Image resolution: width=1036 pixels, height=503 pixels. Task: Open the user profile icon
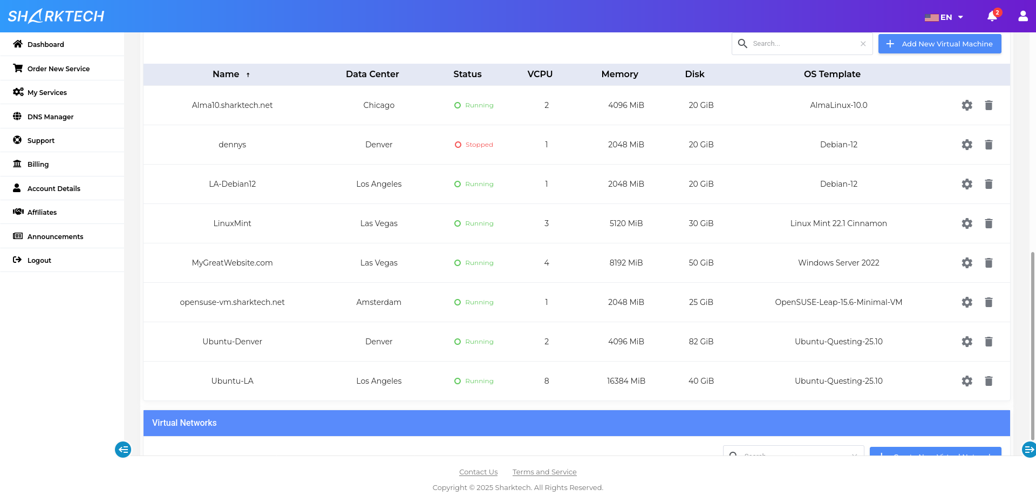[1023, 16]
